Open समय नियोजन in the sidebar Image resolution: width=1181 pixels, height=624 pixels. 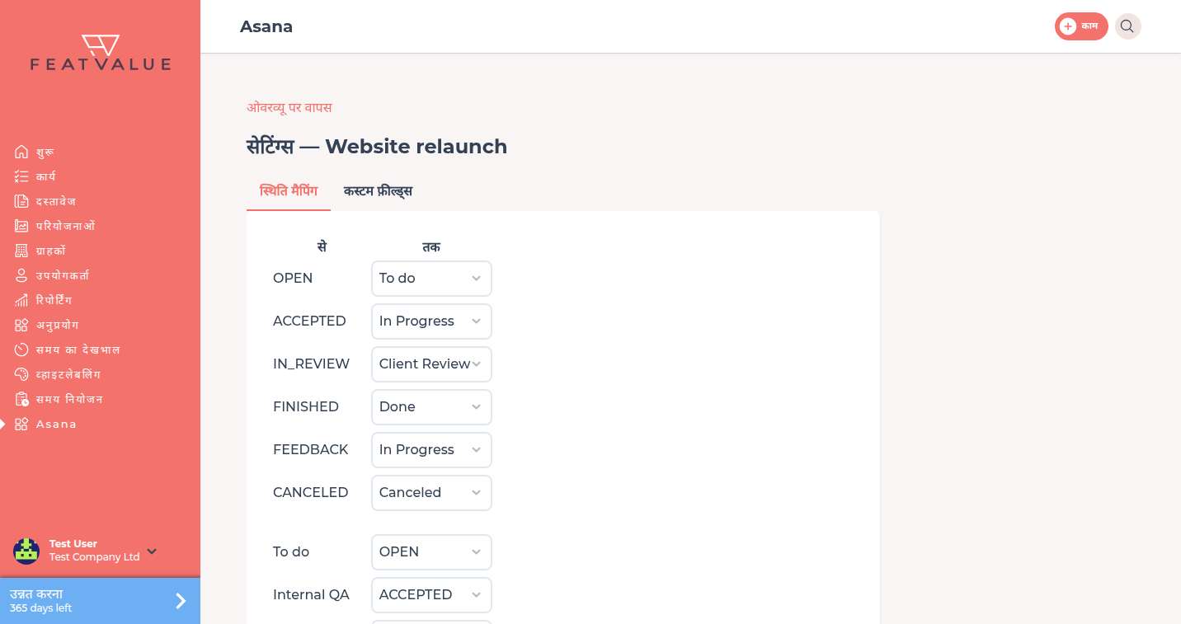tap(69, 399)
